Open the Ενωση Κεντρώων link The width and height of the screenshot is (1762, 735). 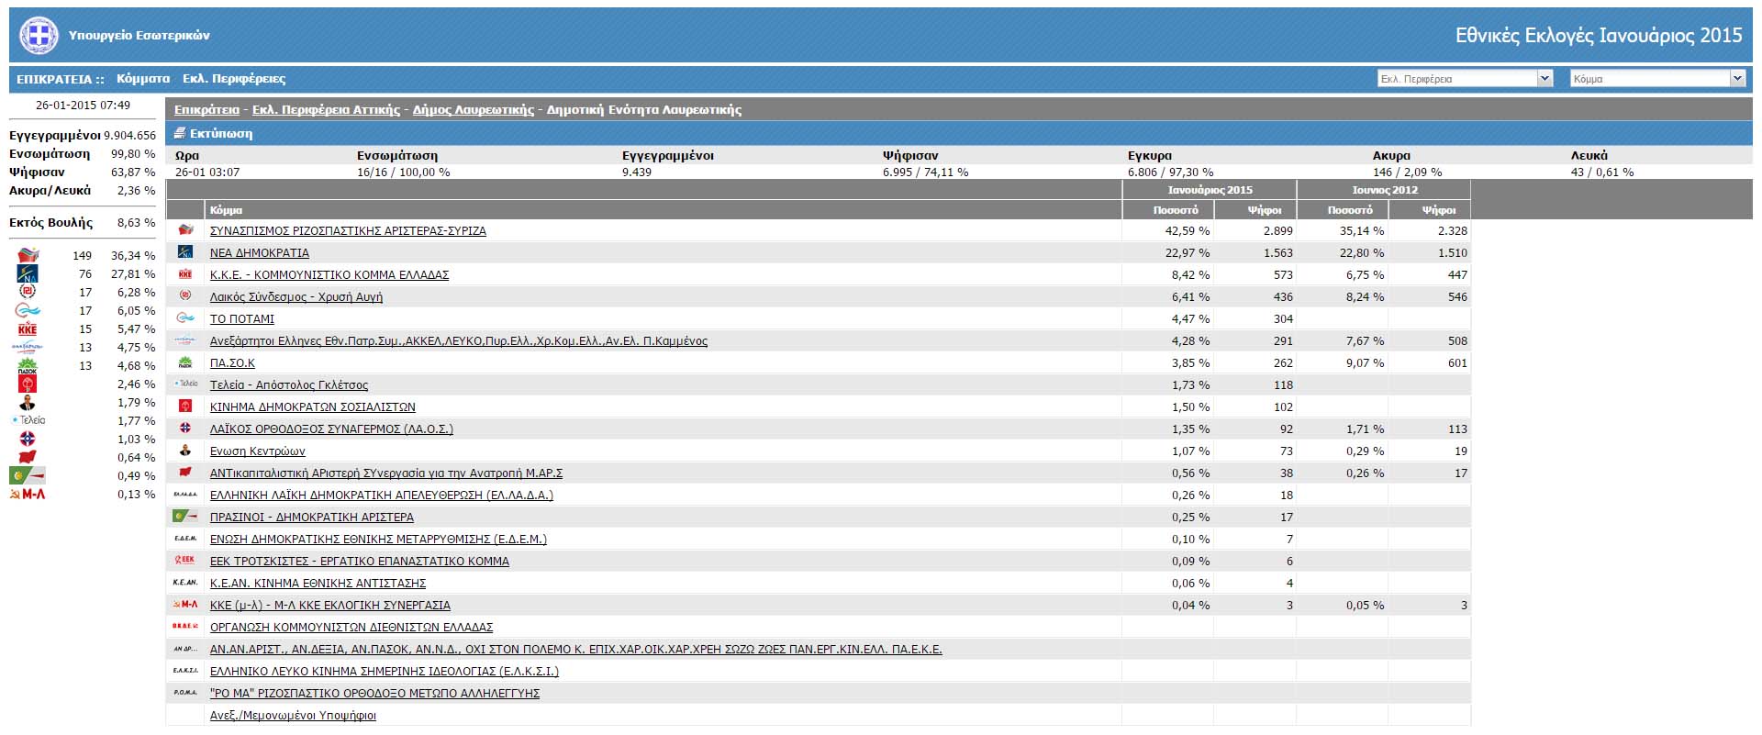pyautogui.click(x=258, y=451)
